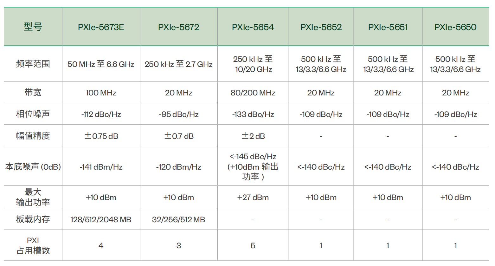Click the 幅值精度 row label
Screen dimensions: 495x266
(33, 136)
